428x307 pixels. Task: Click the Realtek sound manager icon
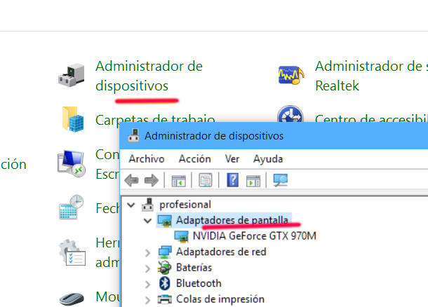pos(291,75)
